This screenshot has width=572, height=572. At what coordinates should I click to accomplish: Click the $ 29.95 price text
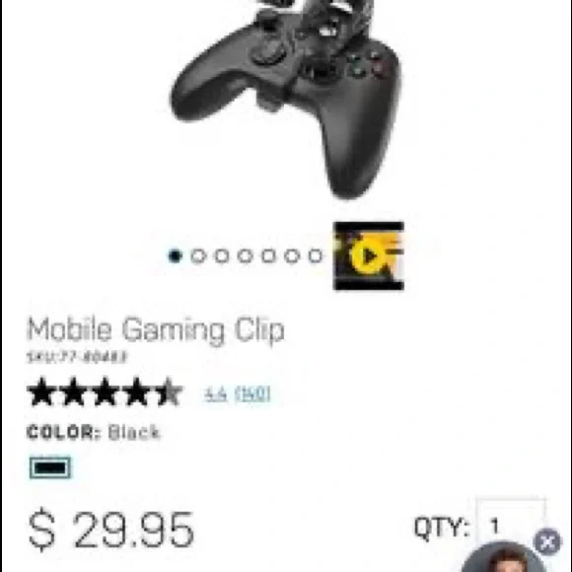111,530
